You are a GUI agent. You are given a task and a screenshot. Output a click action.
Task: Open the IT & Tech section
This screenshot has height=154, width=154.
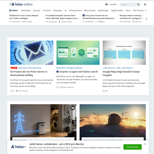tap(47, 11)
